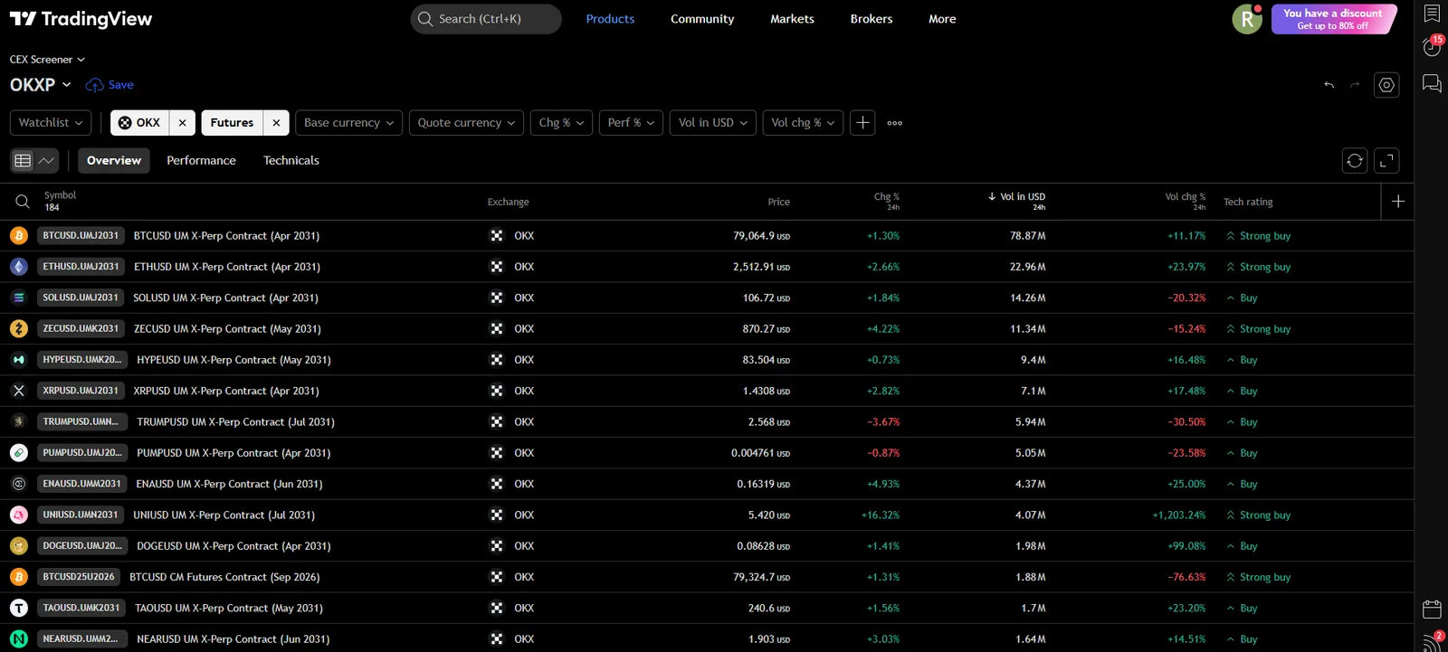
Task: Select BTCUSD25U2026 futures contract symbol
Action: pos(79,577)
